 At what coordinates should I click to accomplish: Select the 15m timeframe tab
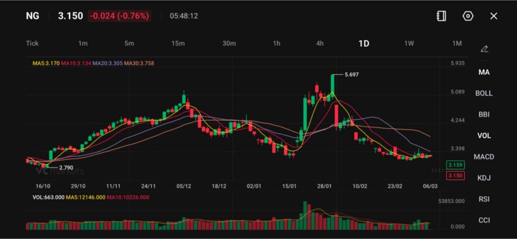pos(178,43)
